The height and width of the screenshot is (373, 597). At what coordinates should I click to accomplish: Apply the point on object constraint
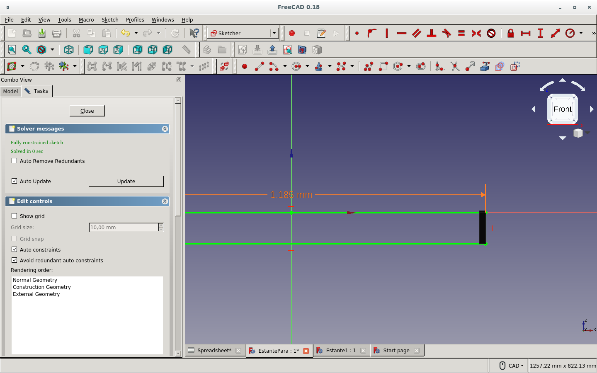372,33
